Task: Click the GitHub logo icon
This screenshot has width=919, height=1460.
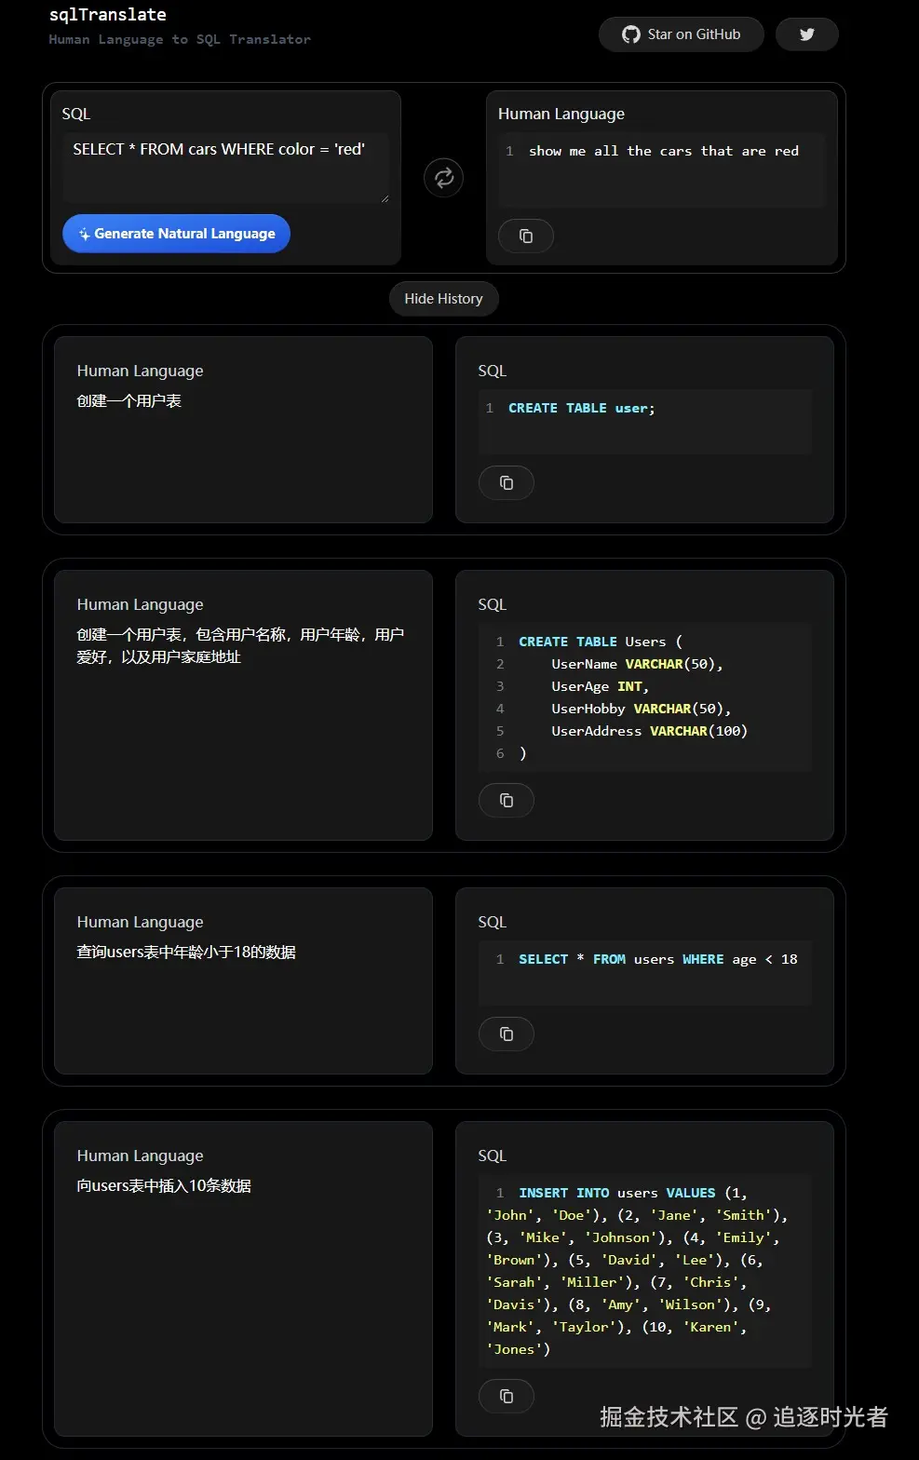Action: point(631,34)
